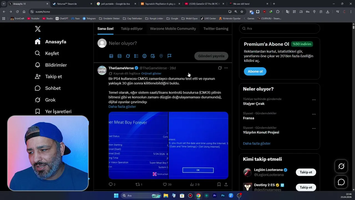The height and width of the screenshot is (200, 355).
Task: Open File Explorer from taskbar
Action: tap(166, 196)
